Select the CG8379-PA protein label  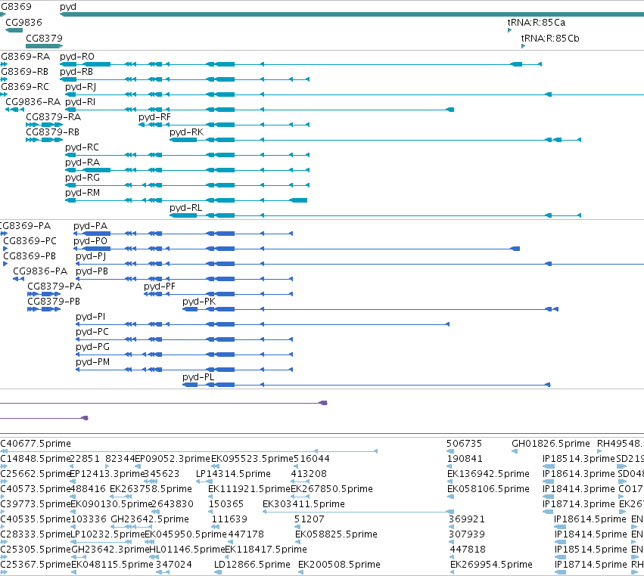click(x=54, y=286)
